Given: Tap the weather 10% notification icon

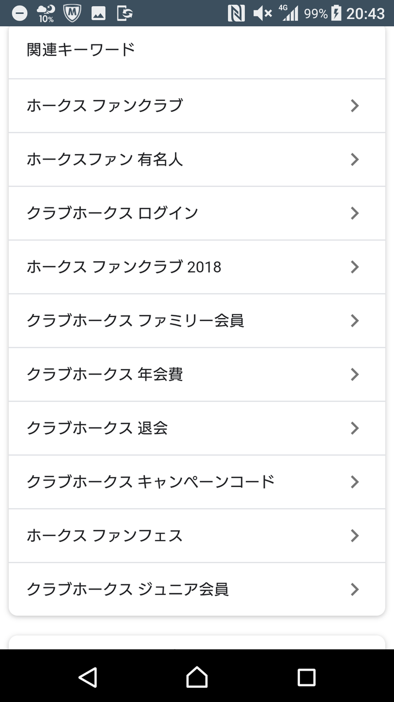Looking at the screenshot, I should 46,13.
